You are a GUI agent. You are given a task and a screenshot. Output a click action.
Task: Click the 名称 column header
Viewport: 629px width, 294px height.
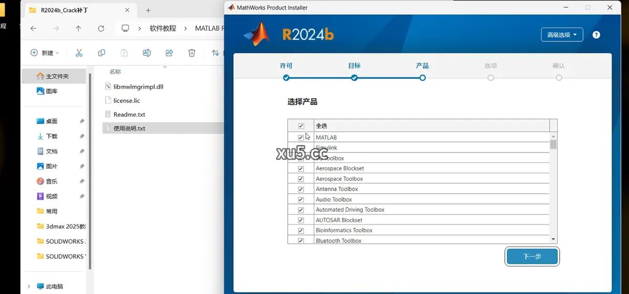(115, 72)
